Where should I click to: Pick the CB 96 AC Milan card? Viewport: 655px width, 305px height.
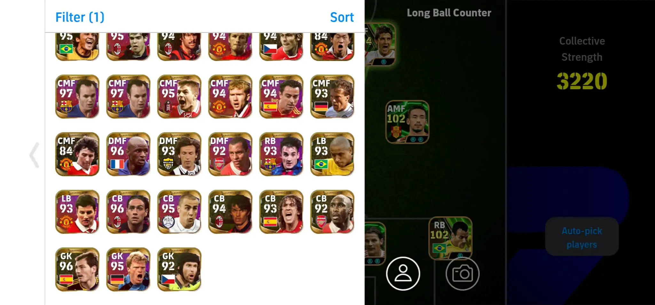tap(128, 212)
